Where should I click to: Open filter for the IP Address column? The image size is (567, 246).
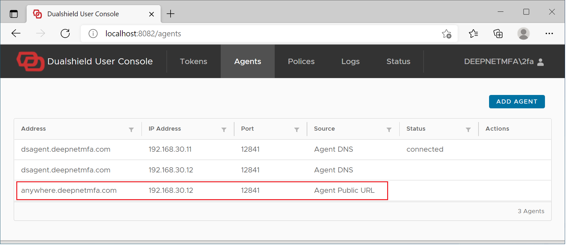click(224, 130)
